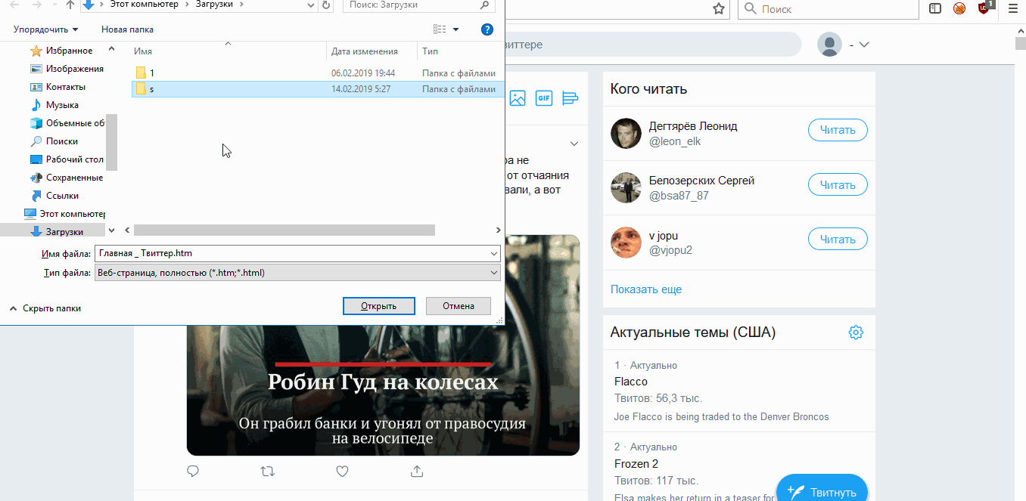Follow Белозерских Сергей with Читать
The width and height of the screenshot is (1026, 501).
point(838,185)
